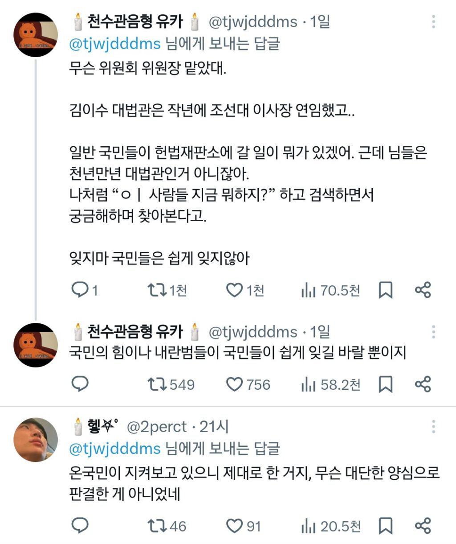Open the @tjwjdddms mention link in first tweet

coord(115,44)
